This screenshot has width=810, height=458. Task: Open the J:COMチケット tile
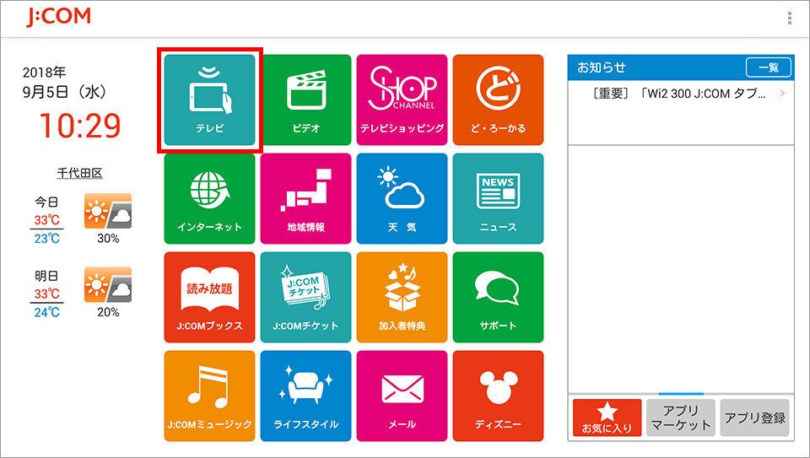305,298
